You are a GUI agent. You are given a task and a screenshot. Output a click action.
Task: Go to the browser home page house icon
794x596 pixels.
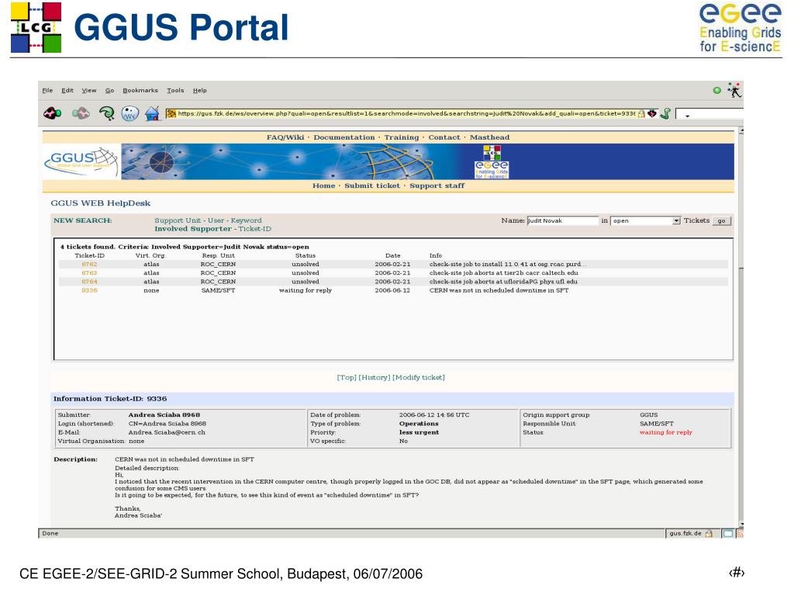pos(152,113)
